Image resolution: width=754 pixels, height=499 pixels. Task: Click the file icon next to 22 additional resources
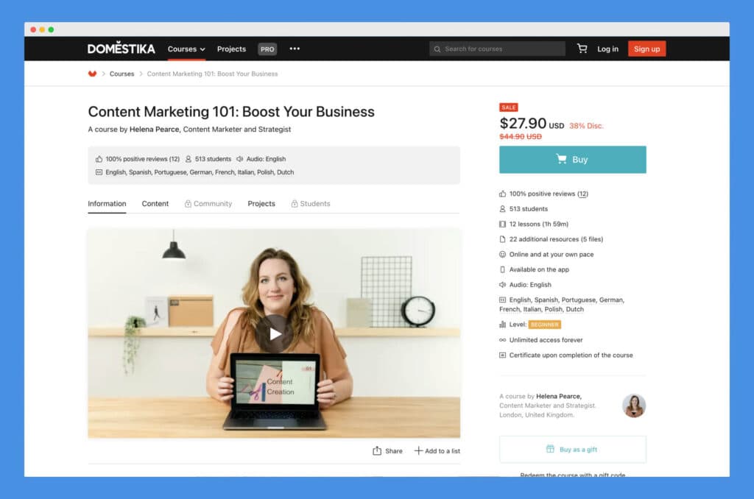(x=503, y=238)
